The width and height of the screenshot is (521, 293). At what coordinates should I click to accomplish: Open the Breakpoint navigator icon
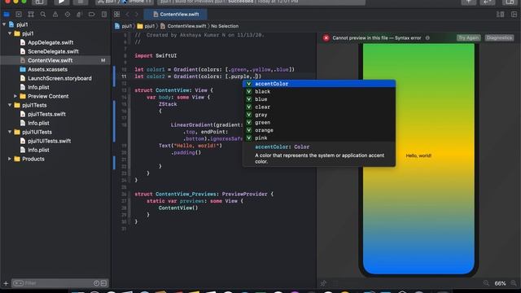[91, 15]
